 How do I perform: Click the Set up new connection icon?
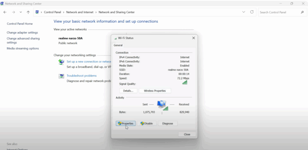tap(61, 62)
